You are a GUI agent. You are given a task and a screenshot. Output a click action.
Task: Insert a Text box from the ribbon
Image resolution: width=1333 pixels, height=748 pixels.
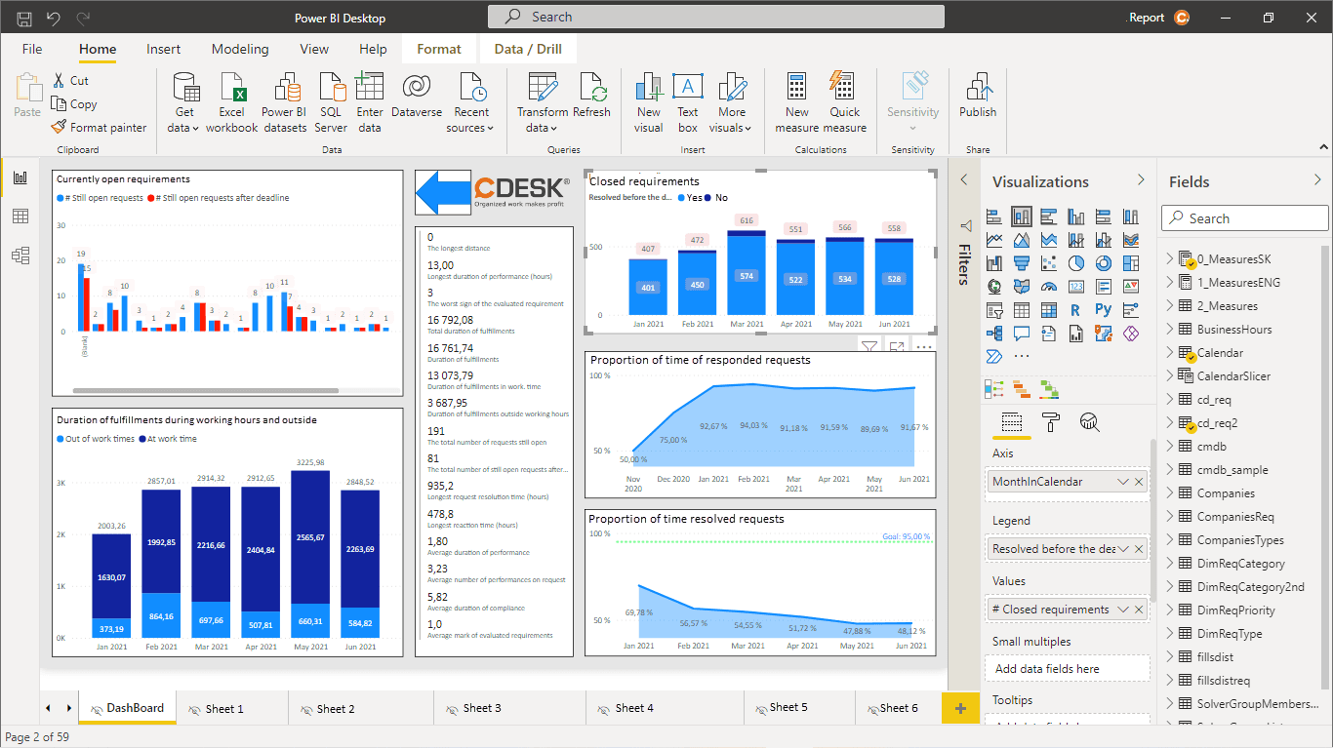click(687, 98)
